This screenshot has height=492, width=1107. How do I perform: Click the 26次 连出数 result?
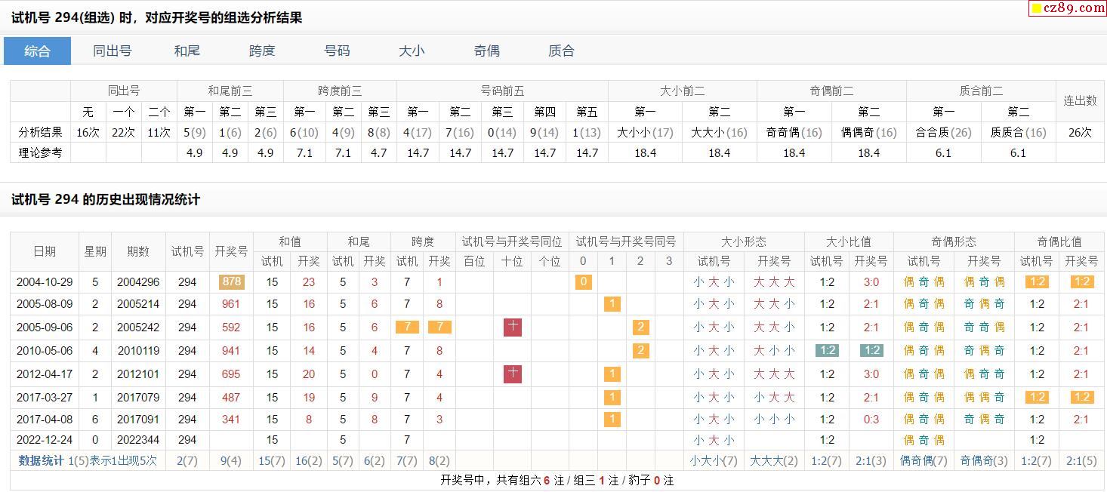(1080, 132)
